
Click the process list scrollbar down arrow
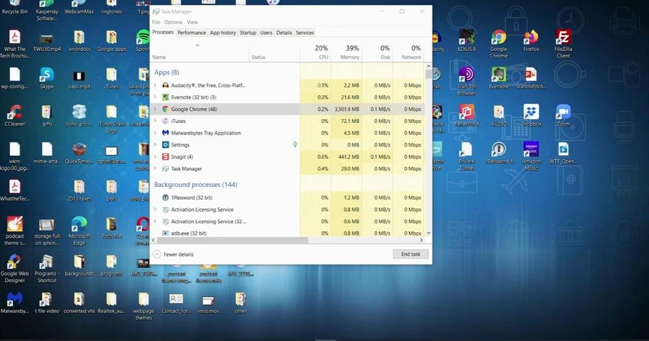[428, 232]
